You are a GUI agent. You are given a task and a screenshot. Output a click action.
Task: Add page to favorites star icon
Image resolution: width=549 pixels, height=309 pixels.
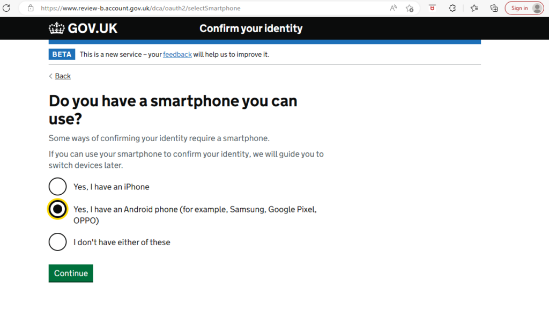coord(410,8)
